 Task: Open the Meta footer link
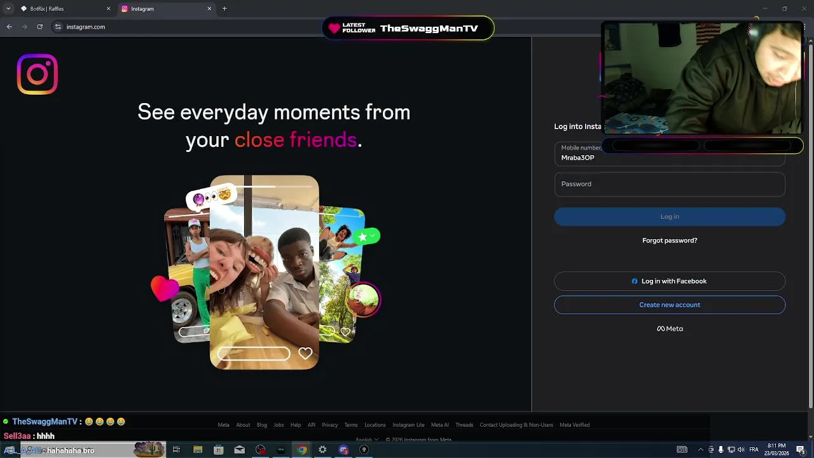(223, 425)
